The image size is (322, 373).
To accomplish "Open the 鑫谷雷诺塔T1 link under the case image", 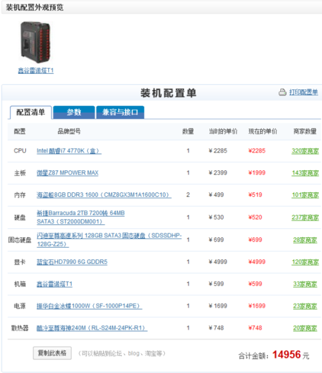I will pyautogui.click(x=35, y=71).
